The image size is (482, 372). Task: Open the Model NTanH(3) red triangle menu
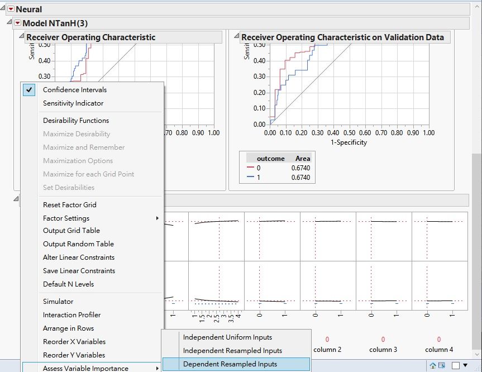tap(17, 23)
